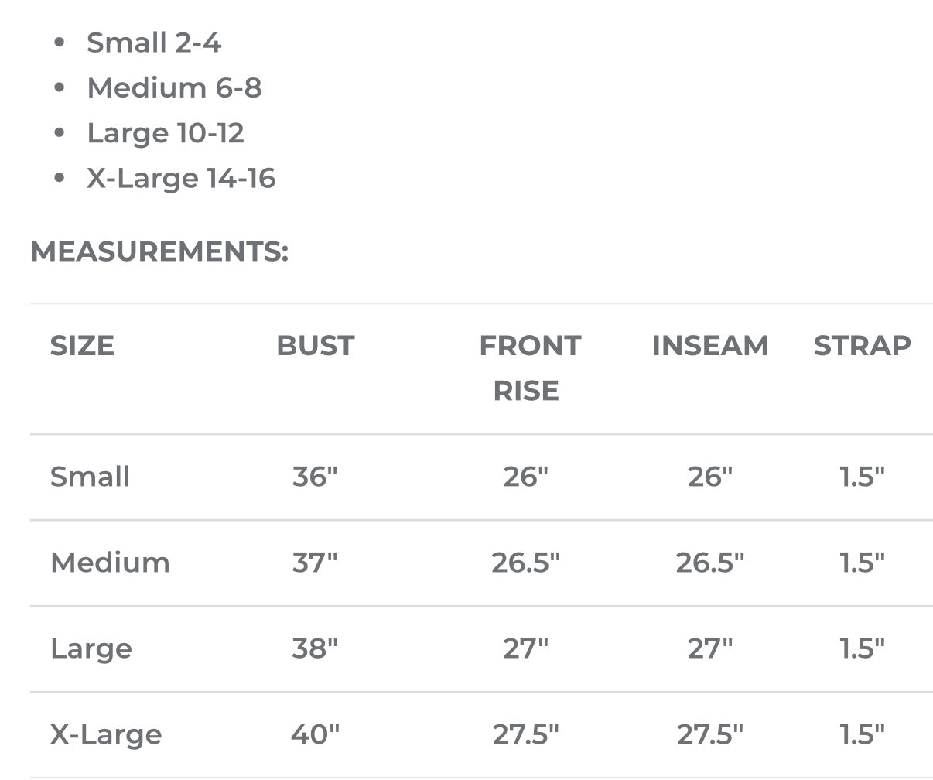Click the Medium 6-8 list item
Image resolution: width=933 pixels, height=780 pixels.
click(174, 87)
